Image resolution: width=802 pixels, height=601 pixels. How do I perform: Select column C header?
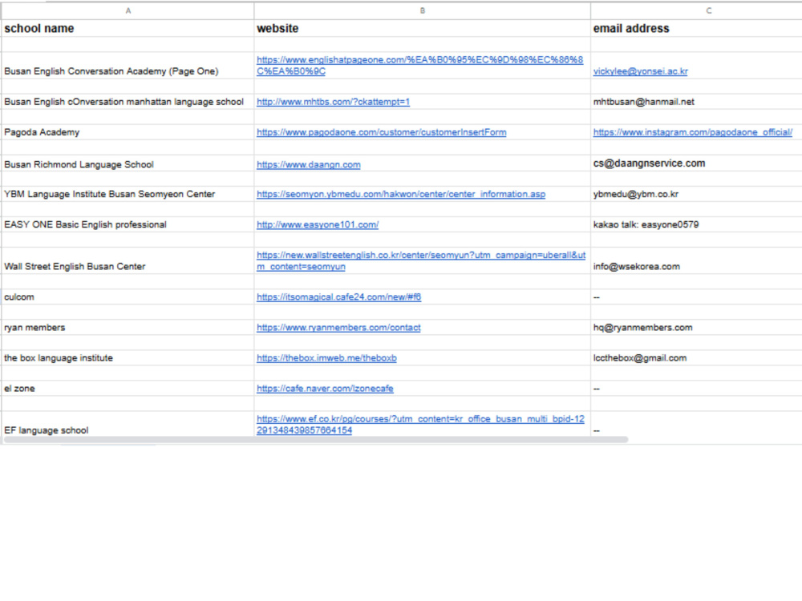point(697,10)
